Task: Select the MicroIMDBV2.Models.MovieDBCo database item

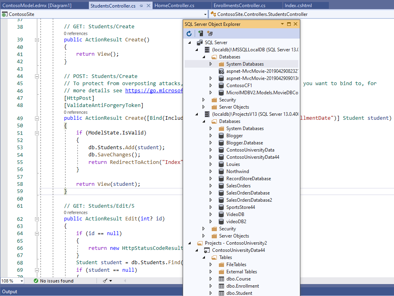Action: (x=262, y=93)
